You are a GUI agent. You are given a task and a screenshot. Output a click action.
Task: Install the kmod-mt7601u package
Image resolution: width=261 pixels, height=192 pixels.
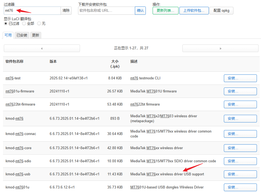(x=240, y=187)
